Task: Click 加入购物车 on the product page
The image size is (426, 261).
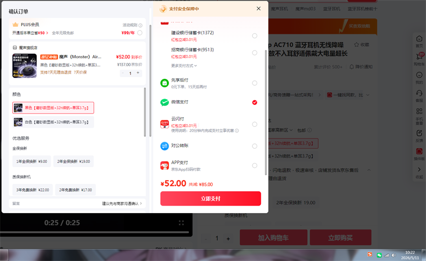Action: (273, 238)
